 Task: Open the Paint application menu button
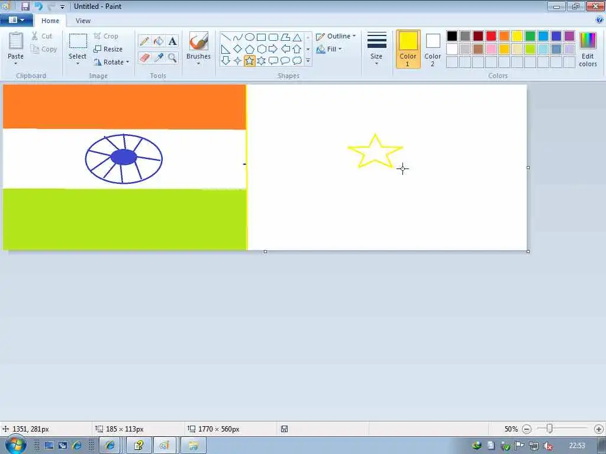pos(16,20)
